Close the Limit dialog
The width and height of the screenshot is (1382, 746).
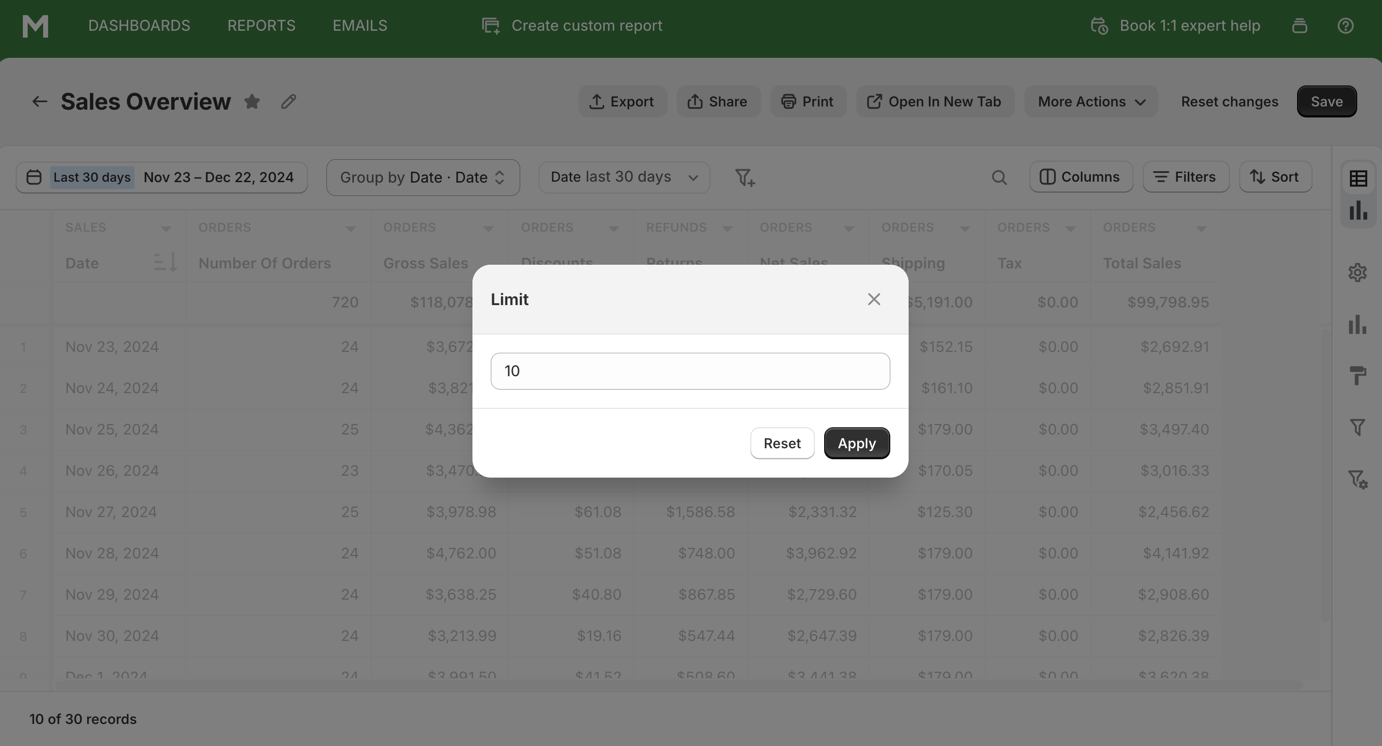(874, 300)
